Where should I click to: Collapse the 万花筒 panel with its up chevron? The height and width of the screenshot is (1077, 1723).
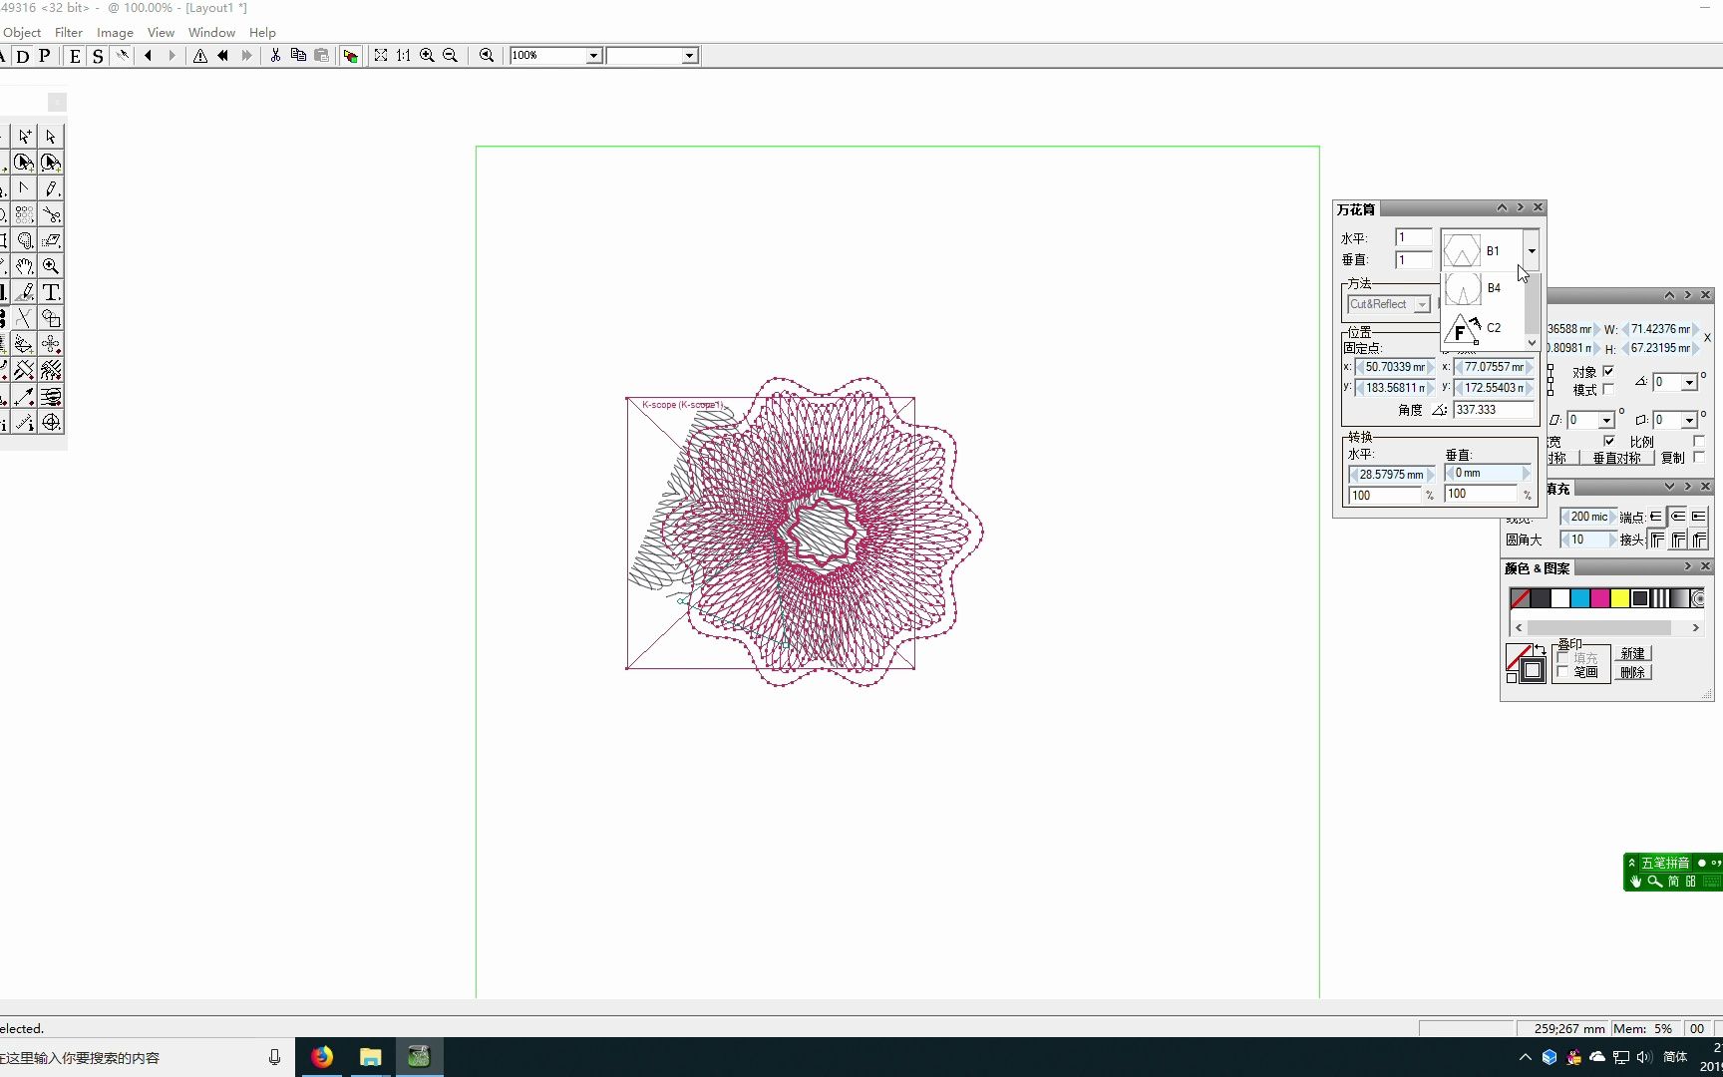tap(1502, 207)
